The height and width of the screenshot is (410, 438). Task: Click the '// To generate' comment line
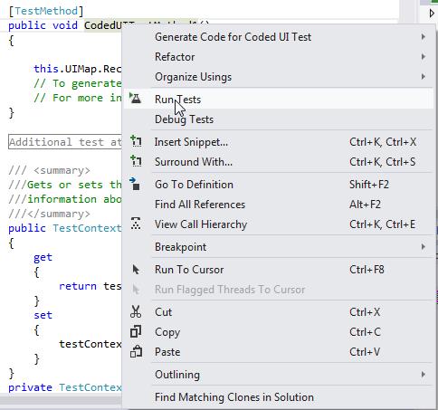click(78, 83)
